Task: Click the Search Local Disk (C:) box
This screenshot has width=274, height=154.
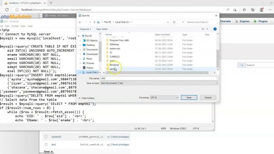Action: pos(199,22)
